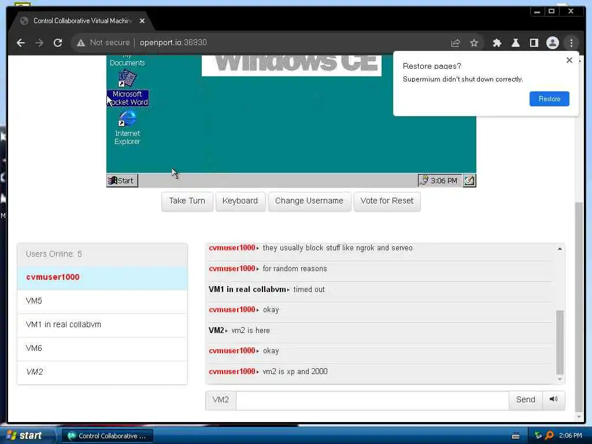Click message about ngrok and serveo

coord(338,248)
